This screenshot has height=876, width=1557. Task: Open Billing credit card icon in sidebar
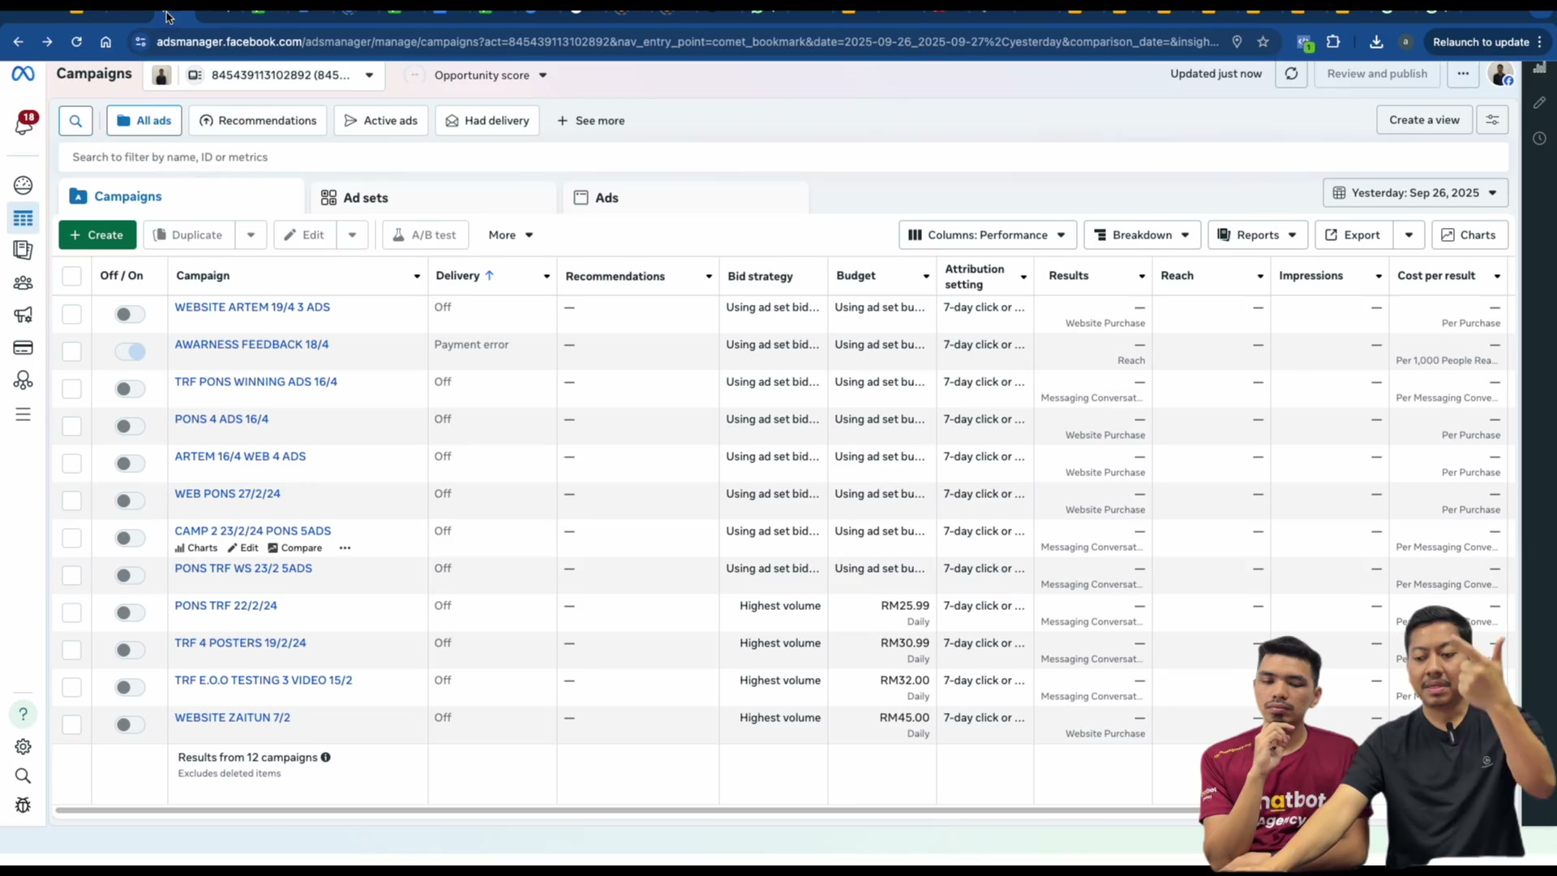click(x=23, y=348)
